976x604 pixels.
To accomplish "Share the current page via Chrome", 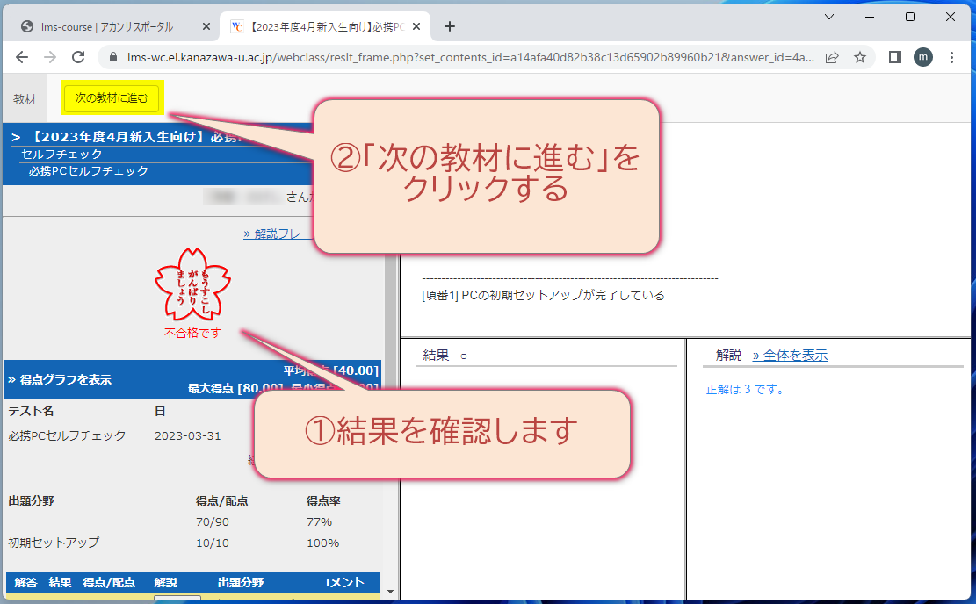I will [831, 56].
